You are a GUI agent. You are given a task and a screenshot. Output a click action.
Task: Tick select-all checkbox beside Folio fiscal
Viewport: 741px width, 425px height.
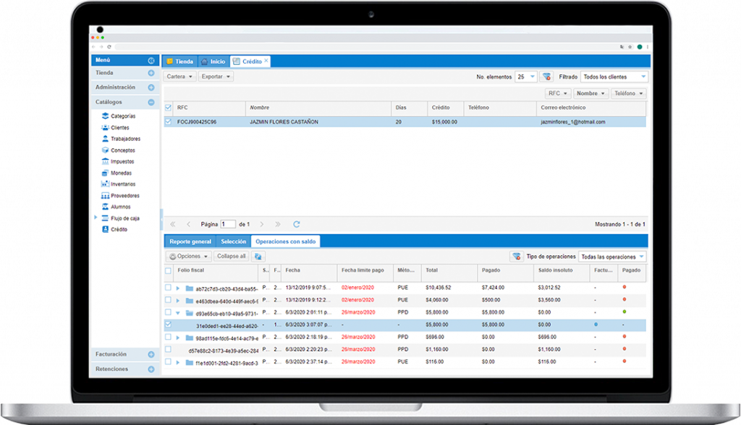coord(169,271)
